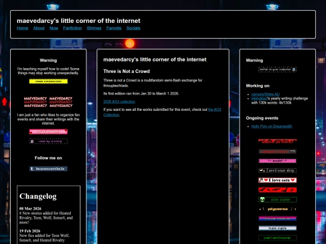The height and width of the screenshot is (244, 326).
Task: Click the pink 'my fandoms' badge
Action: pyautogui.click(x=48, y=131)
